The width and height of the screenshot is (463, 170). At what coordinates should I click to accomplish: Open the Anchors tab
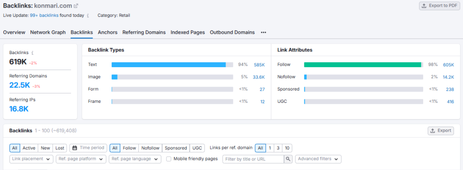click(108, 32)
